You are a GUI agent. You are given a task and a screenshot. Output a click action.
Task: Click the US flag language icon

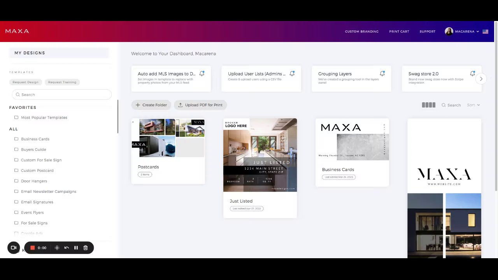pyautogui.click(x=486, y=31)
